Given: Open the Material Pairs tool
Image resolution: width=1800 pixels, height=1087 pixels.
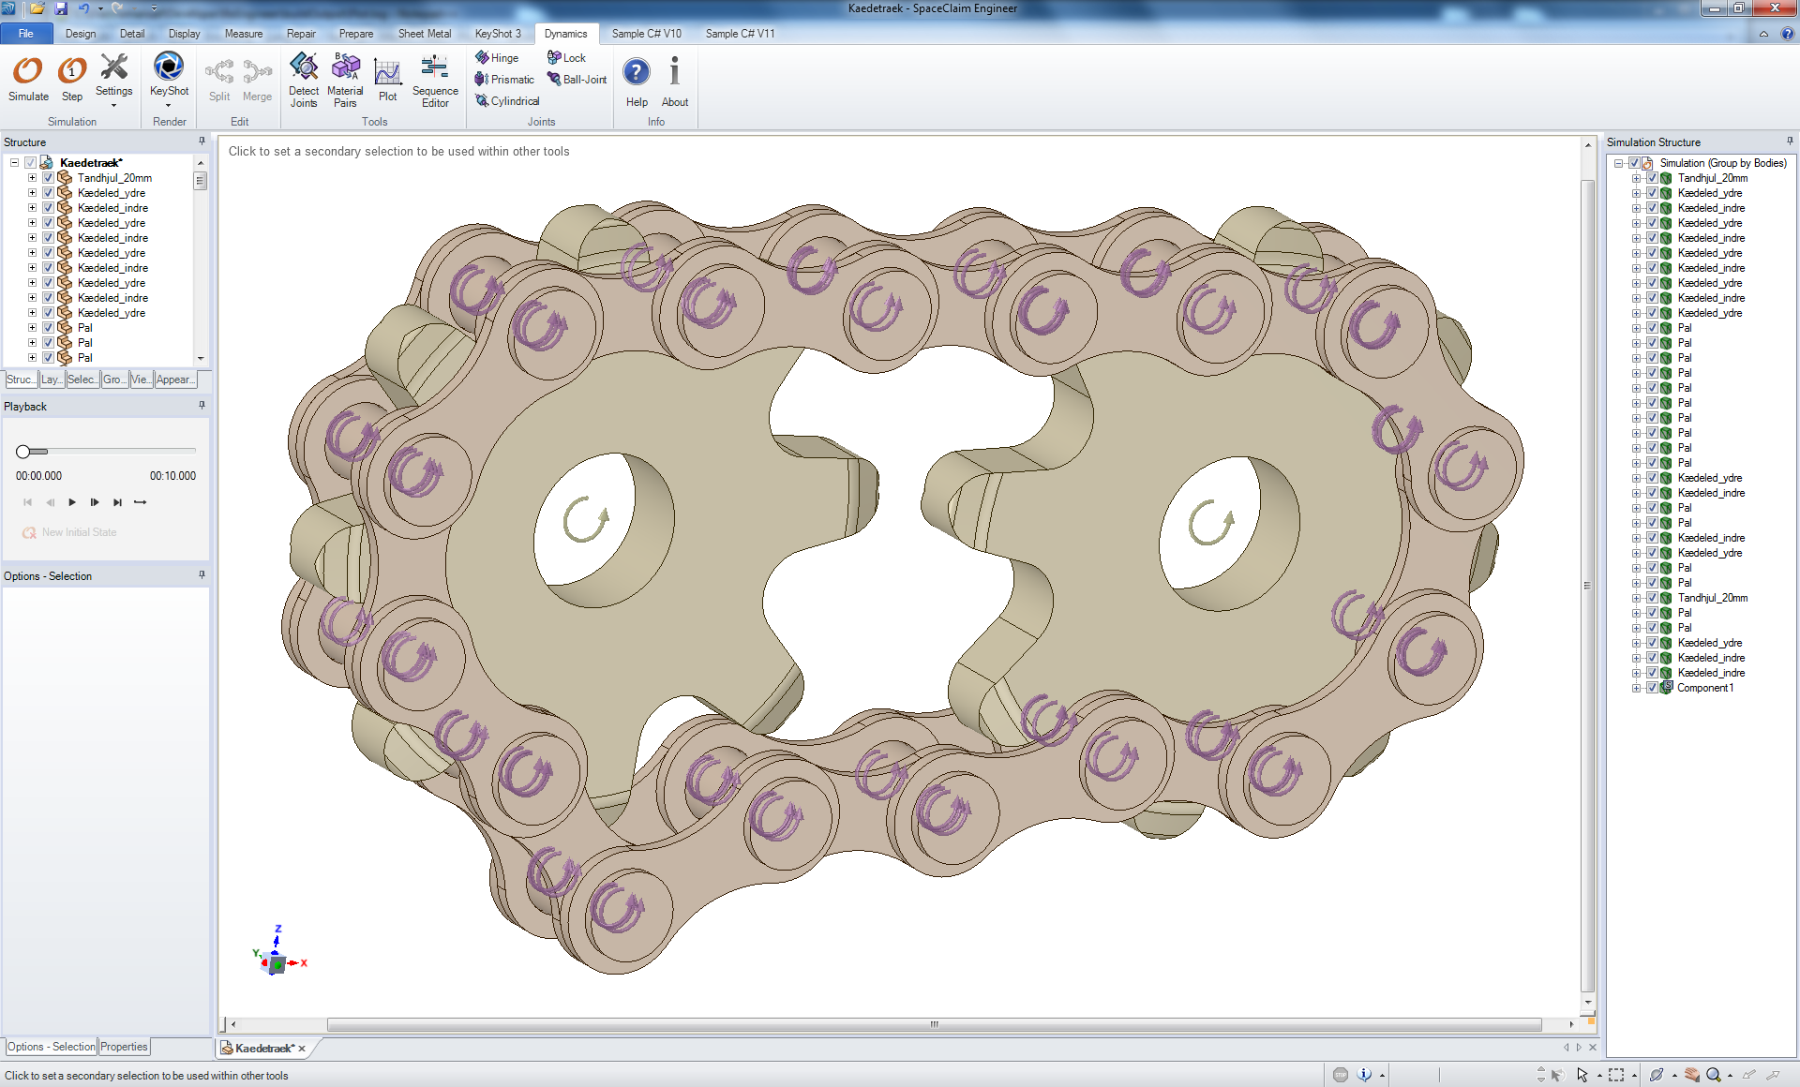Looking at the screenshot, I should point(345,80).
